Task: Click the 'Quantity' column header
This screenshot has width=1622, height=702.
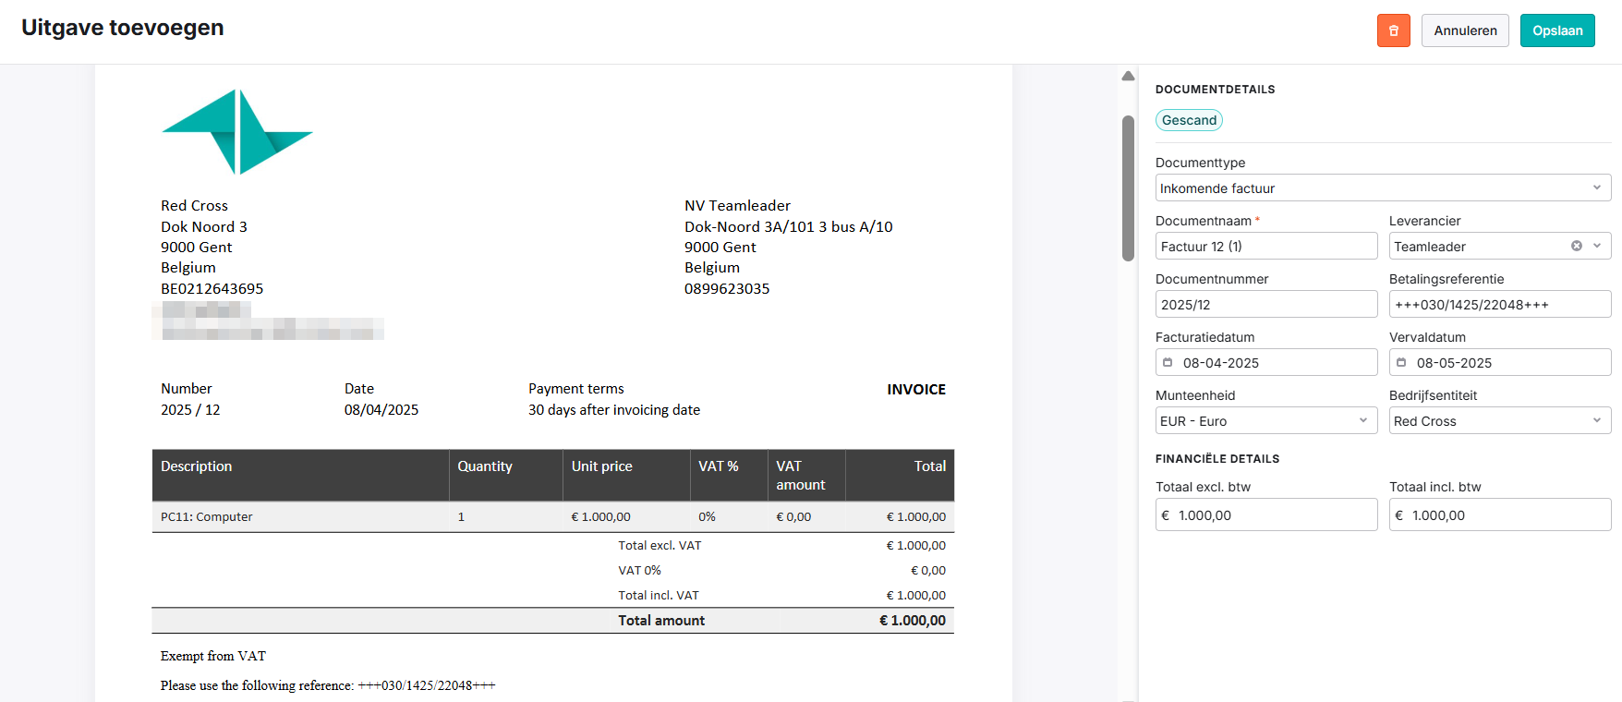Action: point(485,466)
